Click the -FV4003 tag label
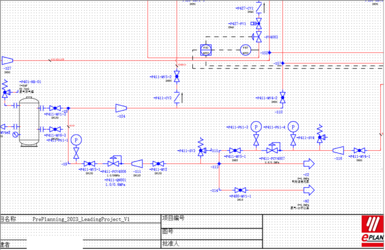Image resolution: width=385 pixels, height=250 pixels. [x=271, y=37]
